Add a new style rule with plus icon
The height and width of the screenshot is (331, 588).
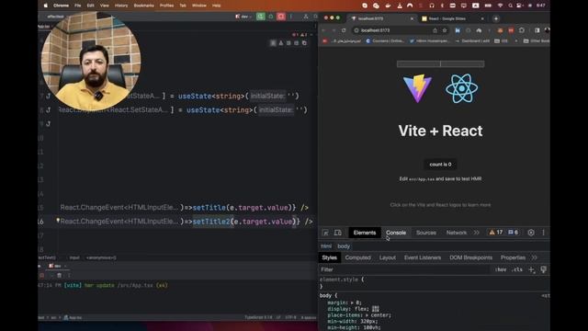pos(531,269)
